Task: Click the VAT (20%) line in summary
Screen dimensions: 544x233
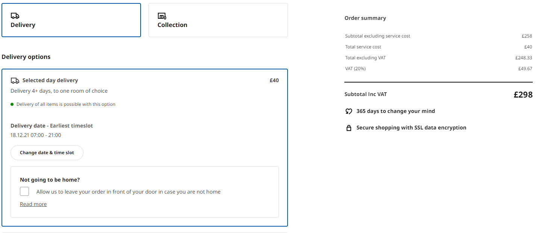Action: [x=355, y=68]
